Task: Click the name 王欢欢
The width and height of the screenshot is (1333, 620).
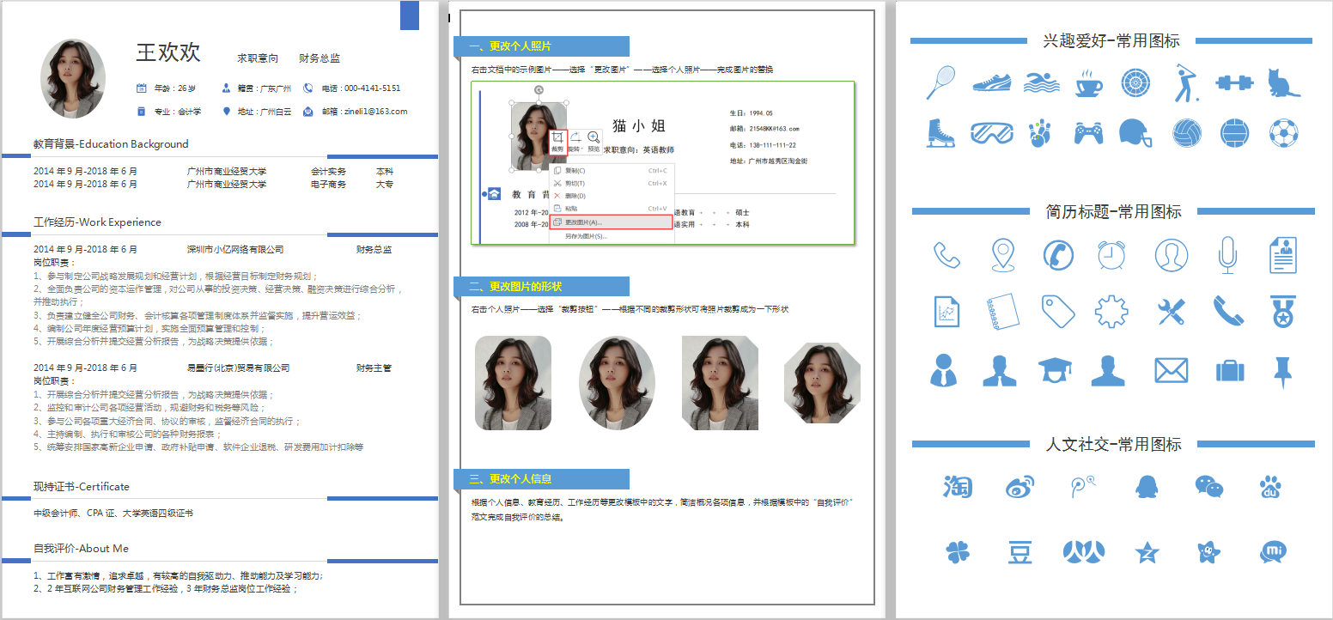Action: (168, 53)
